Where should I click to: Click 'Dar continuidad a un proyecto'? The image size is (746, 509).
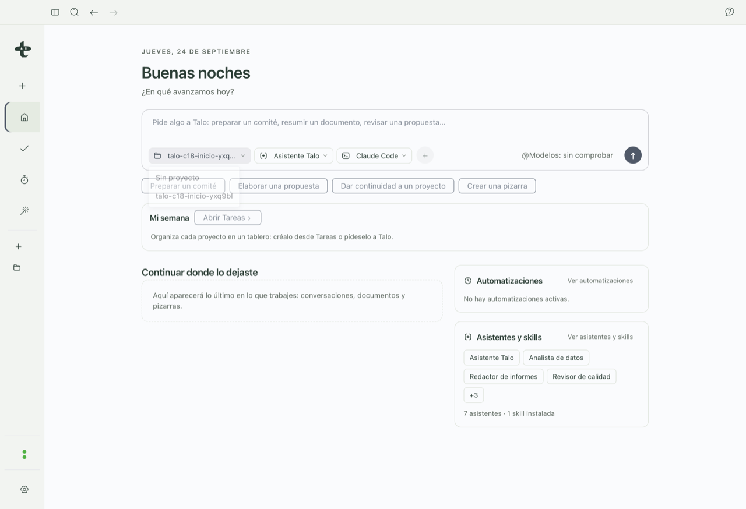[x=393, y=186]
